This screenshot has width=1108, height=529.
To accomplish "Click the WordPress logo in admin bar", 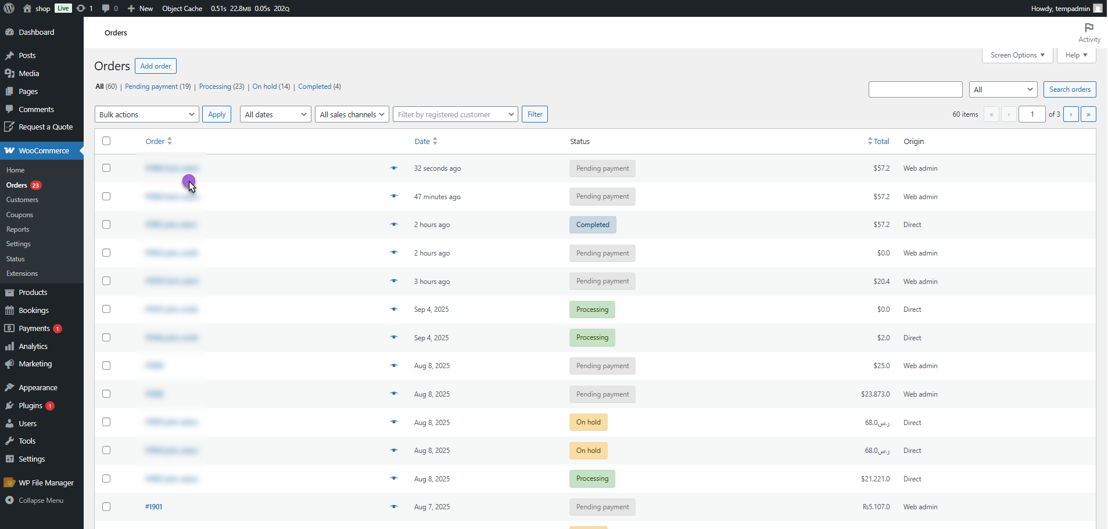I will tap(9, 8).
